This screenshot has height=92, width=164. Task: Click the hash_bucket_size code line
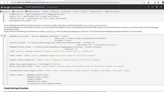(x=97, y=45)
